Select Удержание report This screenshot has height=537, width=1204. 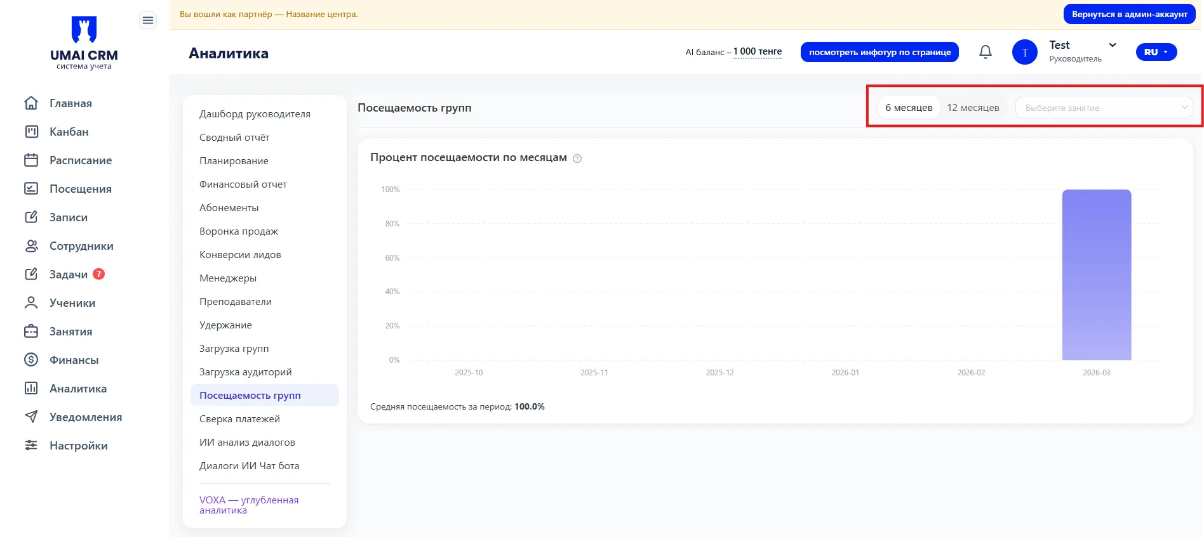point(225,325)
